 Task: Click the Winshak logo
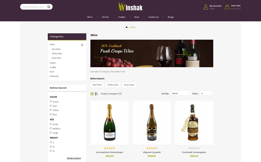(x=130, y=7)
